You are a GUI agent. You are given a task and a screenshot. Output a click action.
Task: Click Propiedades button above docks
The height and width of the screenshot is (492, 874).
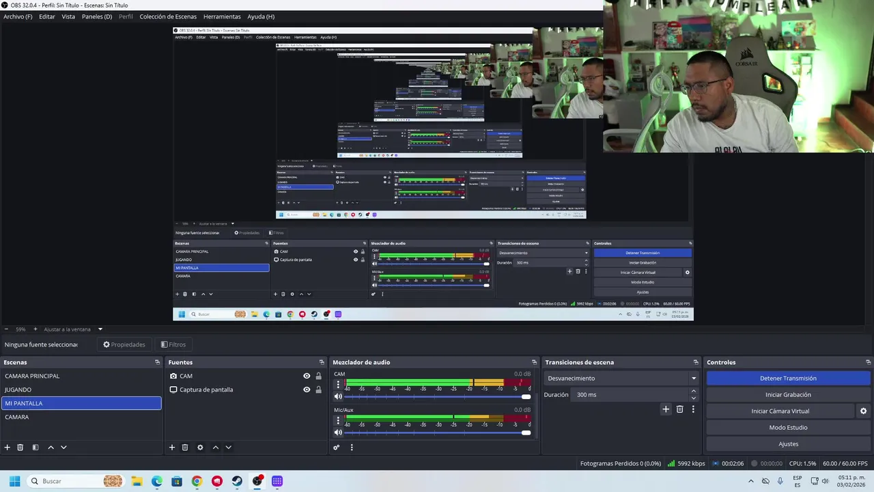pyautogui.click(x=124, y=344)
